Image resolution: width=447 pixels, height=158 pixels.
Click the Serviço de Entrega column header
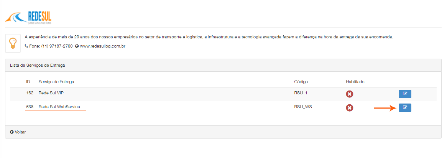click(56, 82)
